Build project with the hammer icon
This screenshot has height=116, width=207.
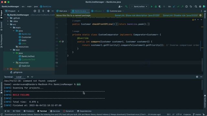point(126,6)
